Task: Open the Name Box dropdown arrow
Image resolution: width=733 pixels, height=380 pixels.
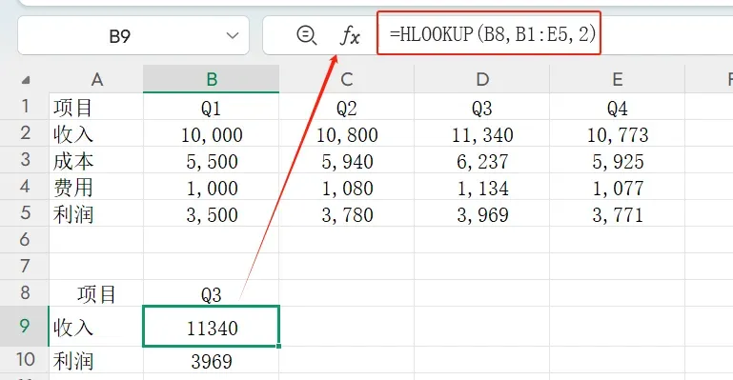Action: point(233,35)
